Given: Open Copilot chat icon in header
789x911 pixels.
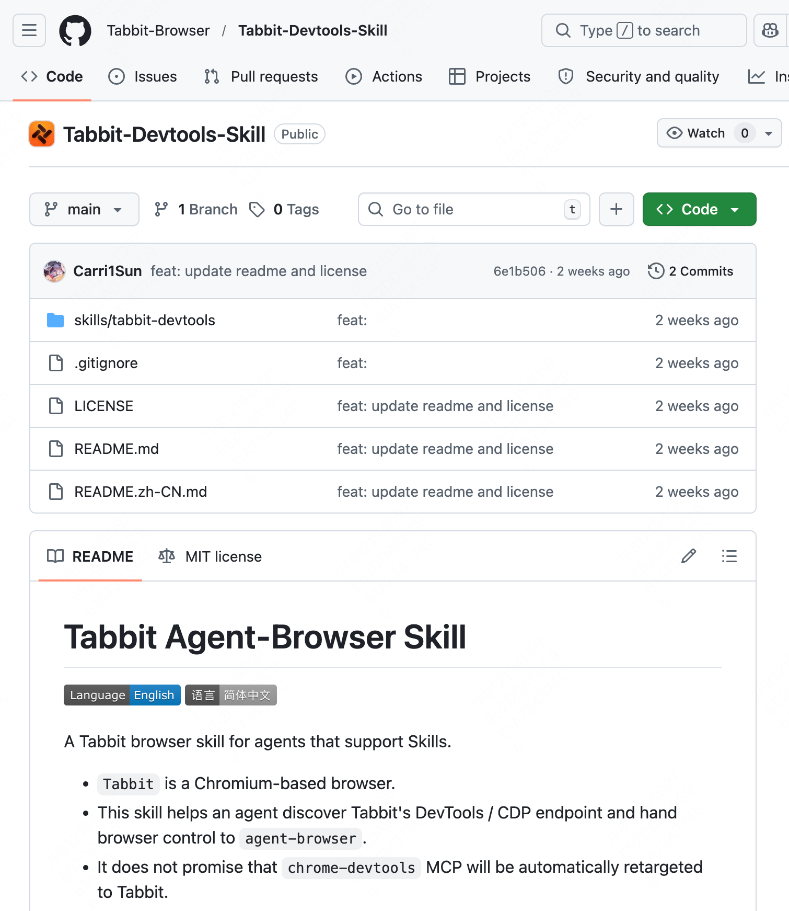Looking at the screenshot, I should click(x=770, y=30).
